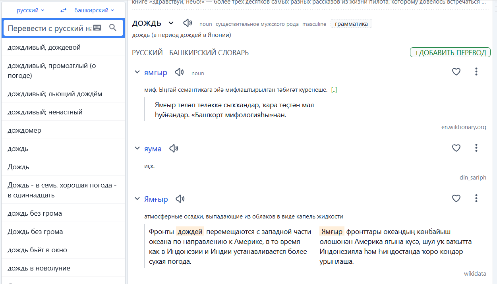Toggle the heart for яума translation

point(456,148)
